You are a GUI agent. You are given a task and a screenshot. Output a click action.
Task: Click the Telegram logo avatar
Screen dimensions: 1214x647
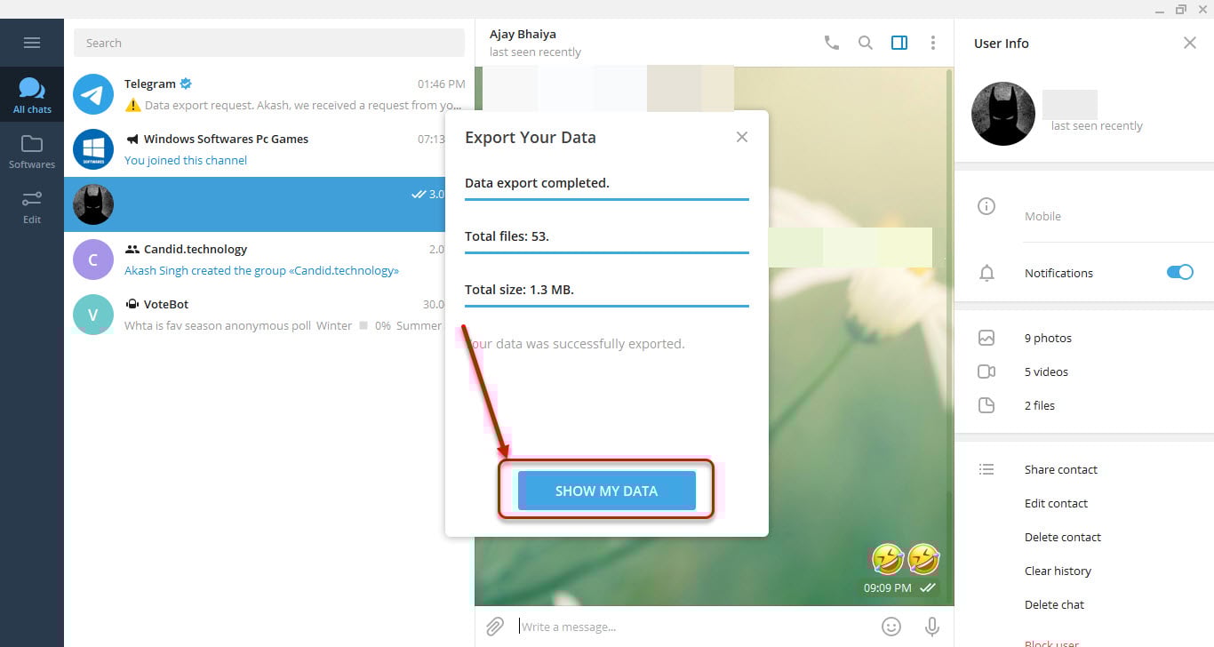click(x=93, y=94)
